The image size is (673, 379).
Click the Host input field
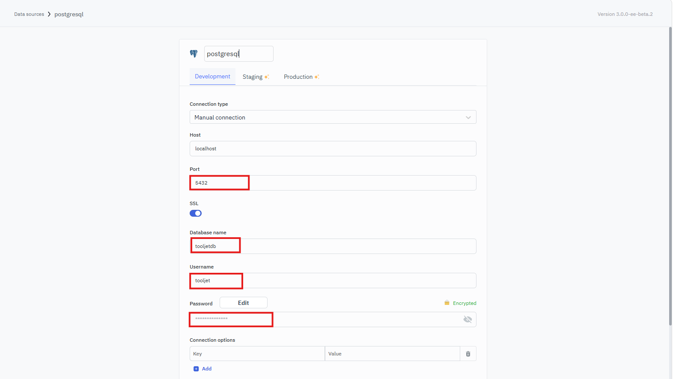pyautogui.click(x=333, y=149)
